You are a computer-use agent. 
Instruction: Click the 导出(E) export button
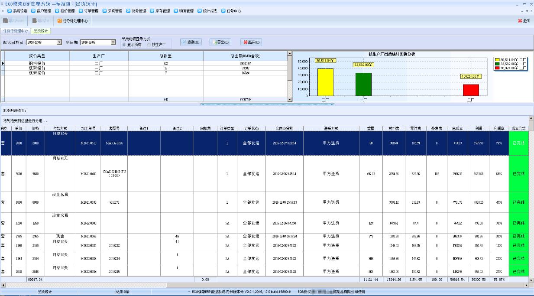(220, 42)
